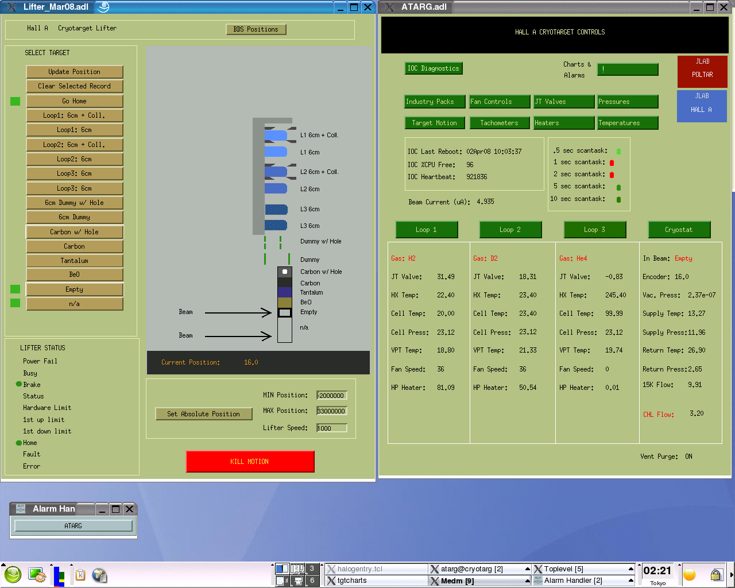Click Clear Selected Record button
735x588 pixels.
click(75, 86)
